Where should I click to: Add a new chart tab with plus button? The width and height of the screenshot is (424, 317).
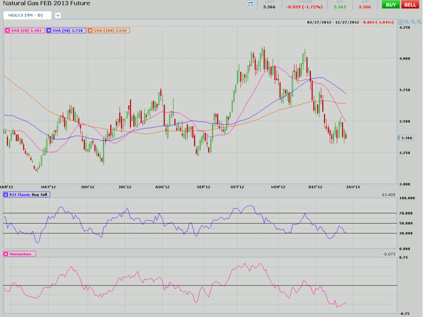point(58,15)
